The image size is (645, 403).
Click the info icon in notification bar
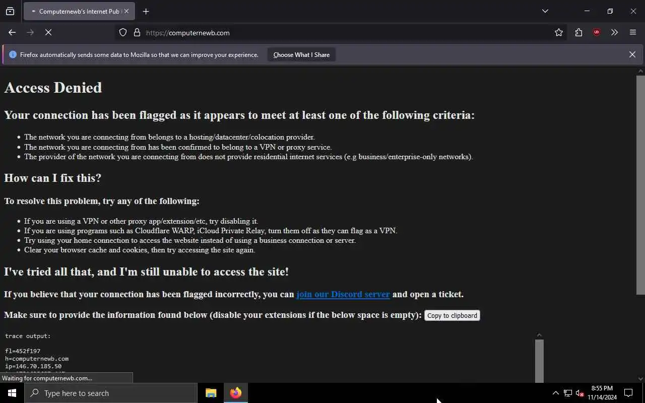coord(13,54)
